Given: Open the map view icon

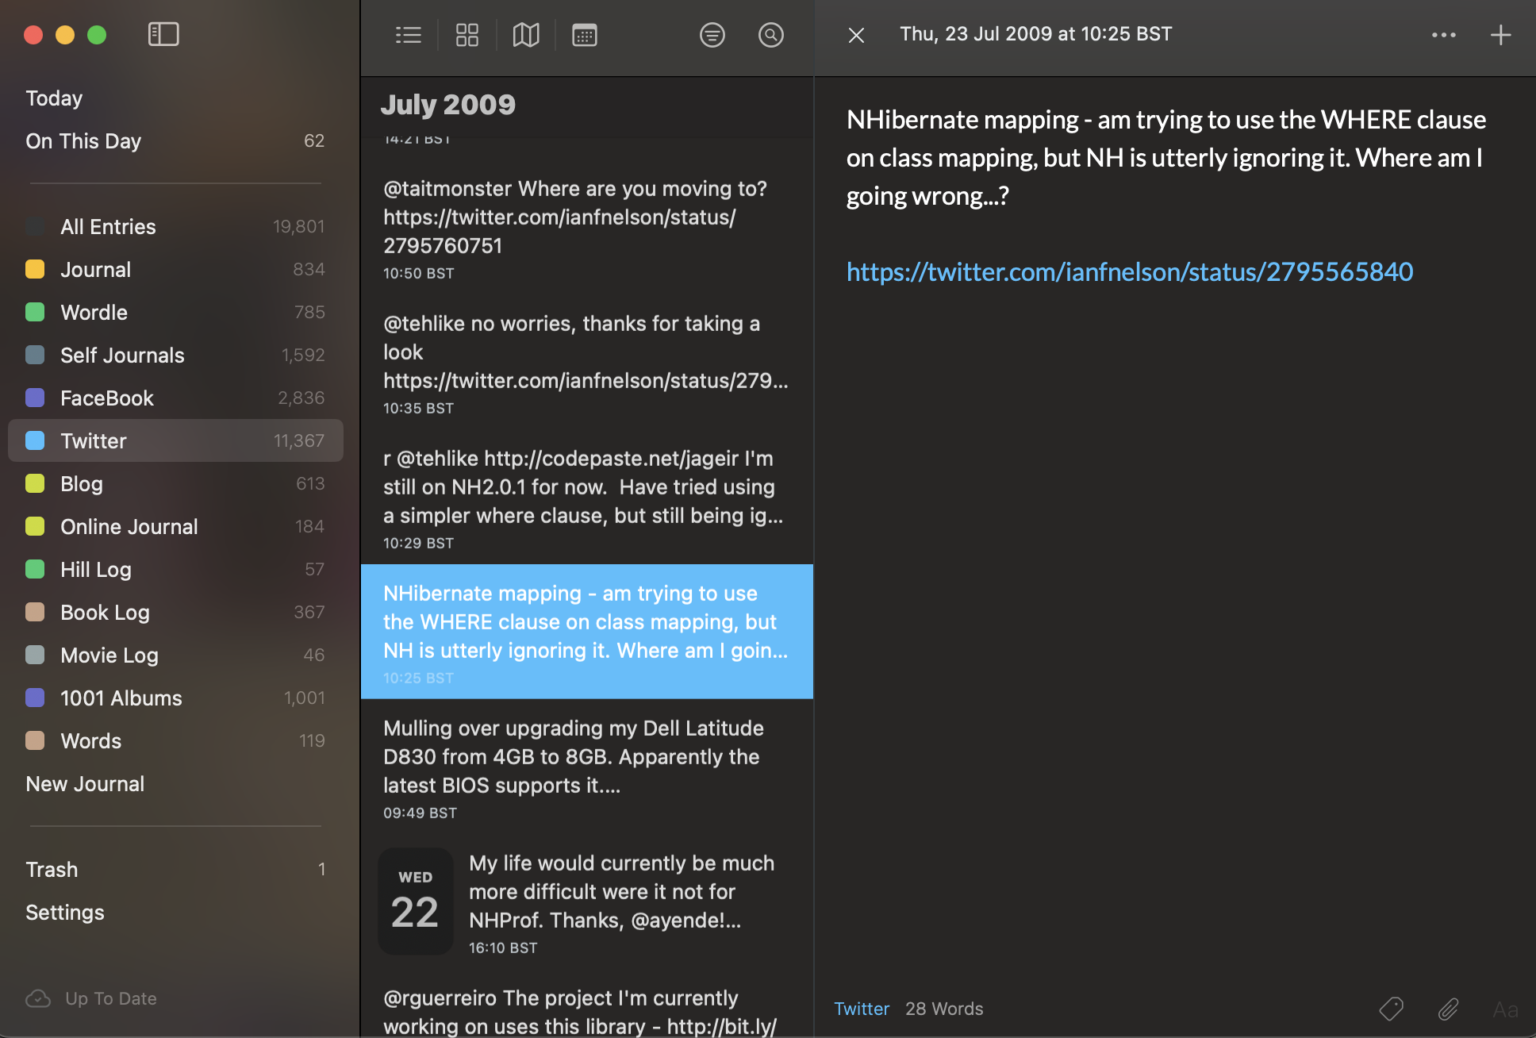Looking at the screenshot, I should 525,35.
